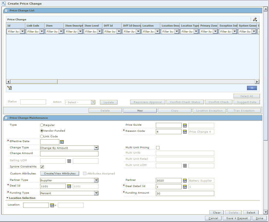Screen dimensions: 269x222
Task: Open the Location column filter dropdown
Action: click(x=157, y=31)
